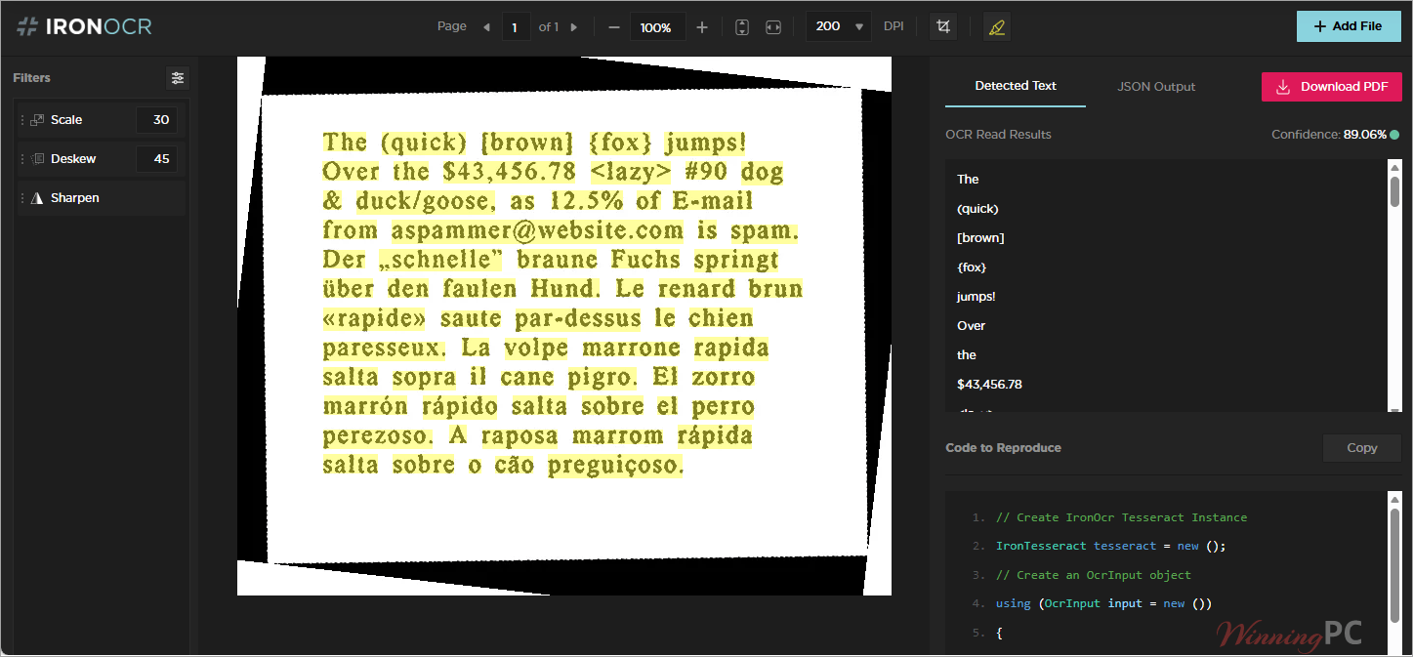
Task: Grab the Scale filter drag handle
Action: pyautogui.click(x=22, y=120)
